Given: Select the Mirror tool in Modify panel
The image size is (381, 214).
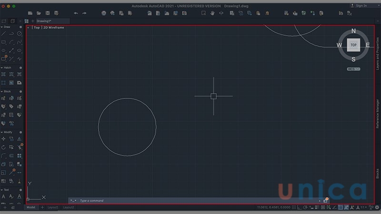Looking at the screenshot, I should click(20, 139).
